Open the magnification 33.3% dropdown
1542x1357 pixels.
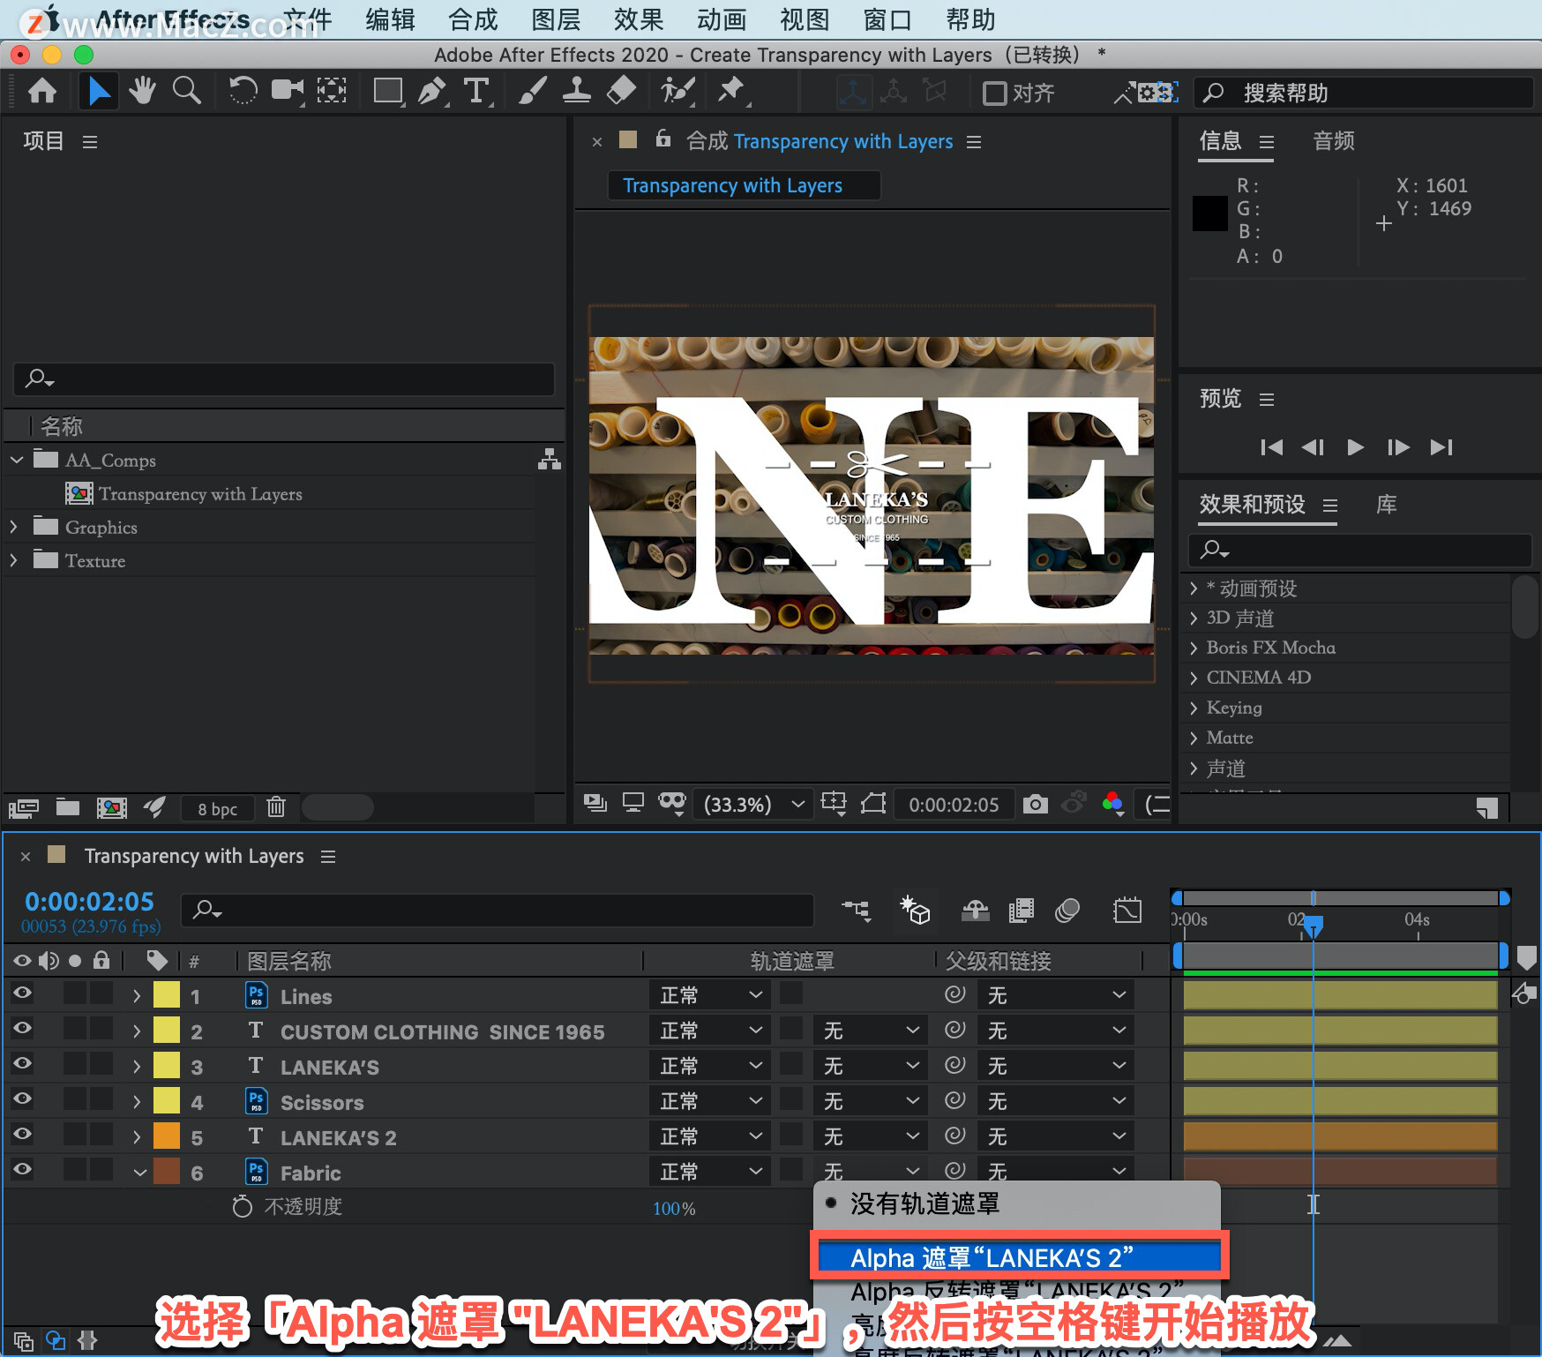752,804
